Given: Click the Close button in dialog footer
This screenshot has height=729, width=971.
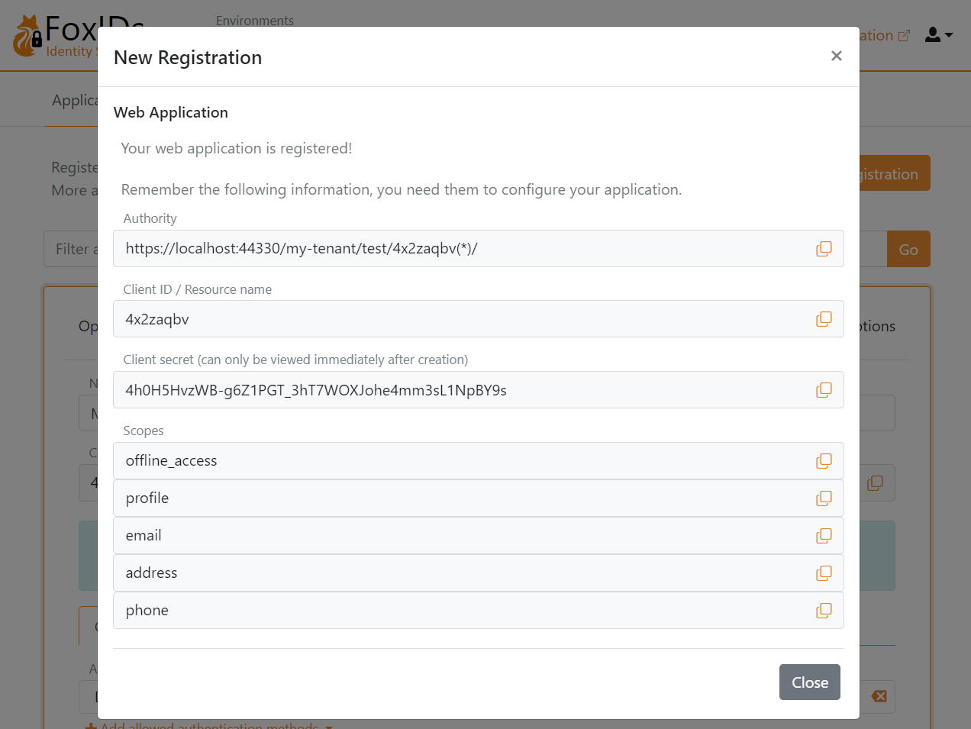Looking at the screenshot, I should tap(809, 682).
